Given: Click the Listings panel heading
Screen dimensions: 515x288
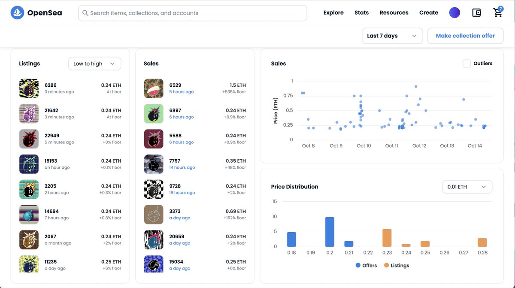Looking at the screenshot, I should [x=30, y=64].
